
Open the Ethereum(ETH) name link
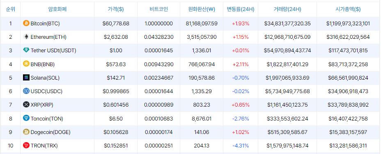click(48, 37)
